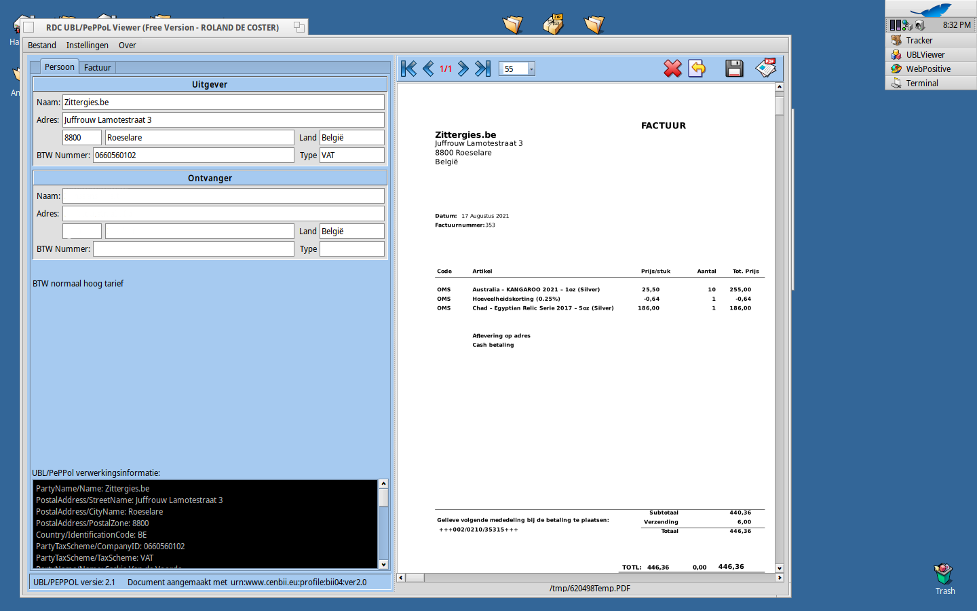Switch to UBLViewer in the Deskbar
977x611 pixels.
tap(931, 55)
